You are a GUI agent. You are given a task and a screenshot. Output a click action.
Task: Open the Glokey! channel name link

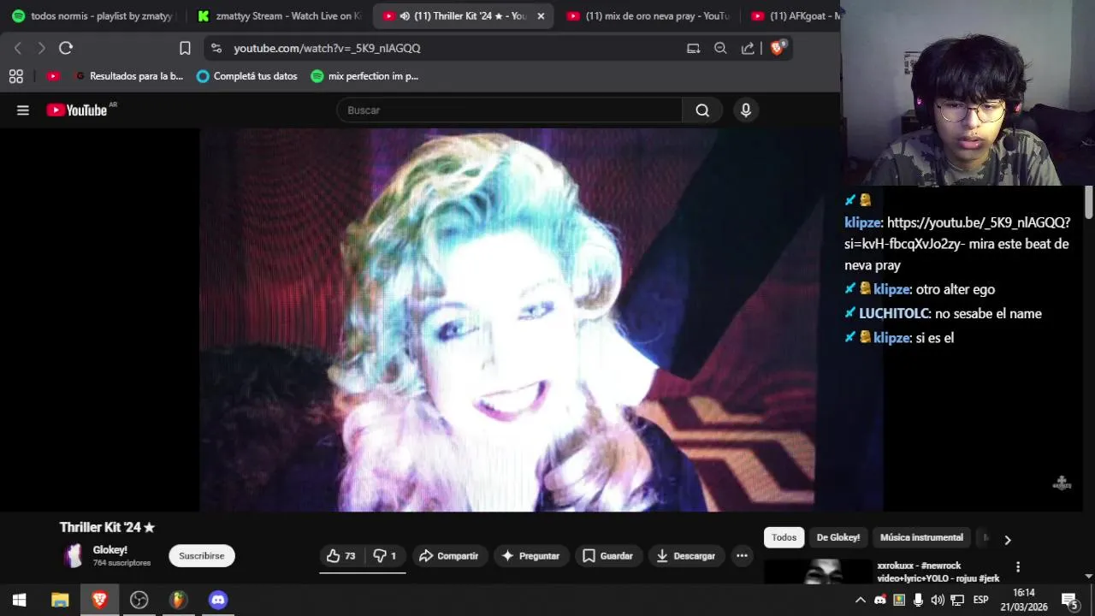pyautogui.click(x=109, y=550)
